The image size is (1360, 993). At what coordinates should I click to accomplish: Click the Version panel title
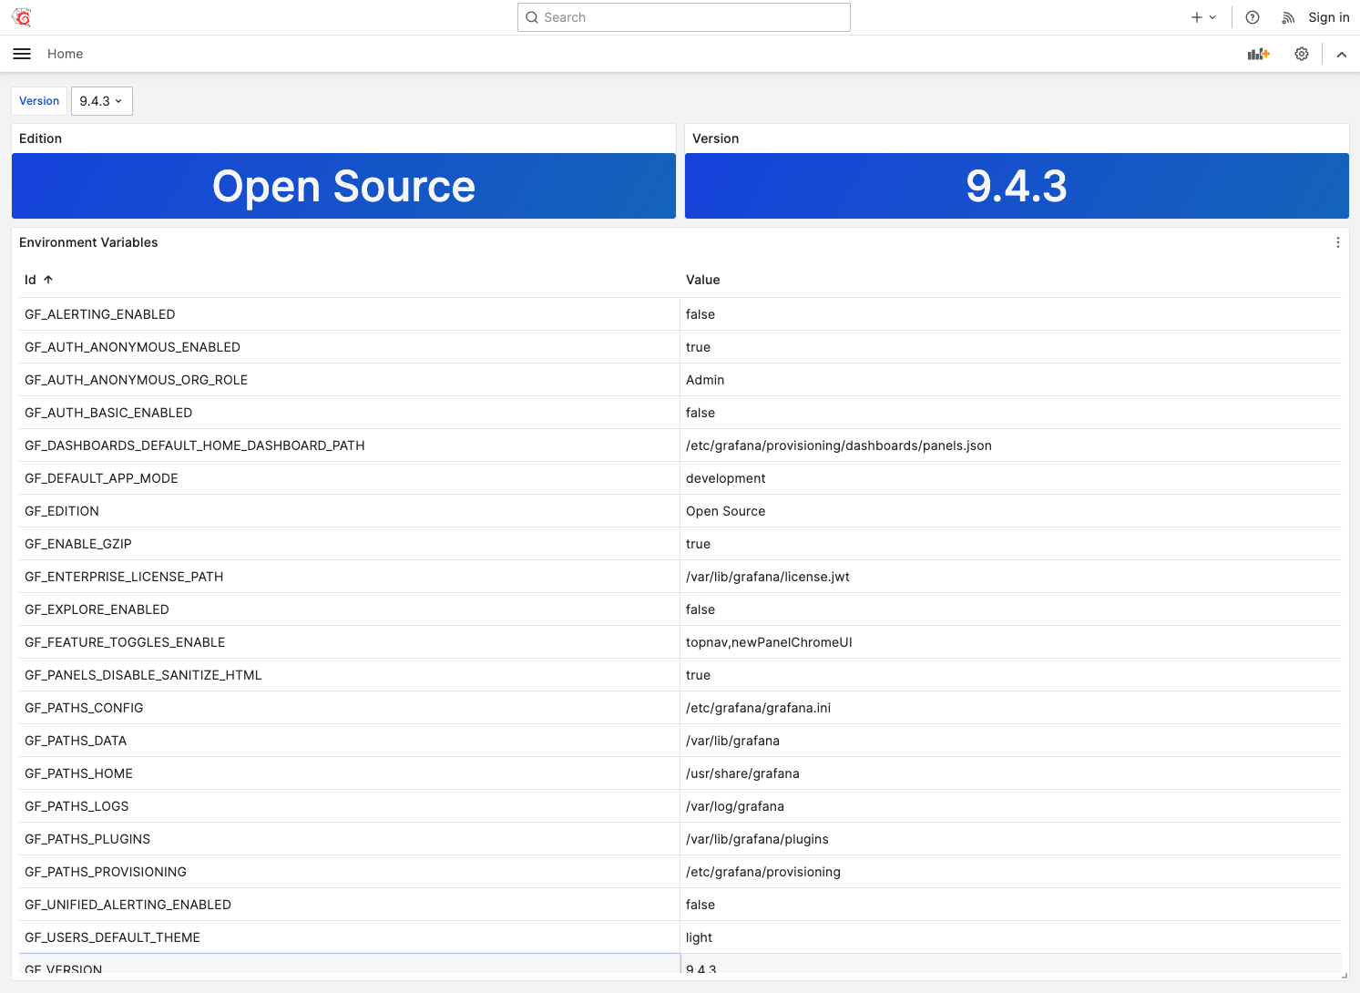pyautogui.click(x=716, y=138)
